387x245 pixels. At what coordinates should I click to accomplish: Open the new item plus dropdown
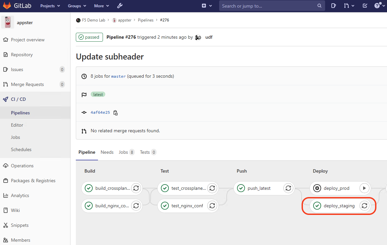(x=207, y=6)
